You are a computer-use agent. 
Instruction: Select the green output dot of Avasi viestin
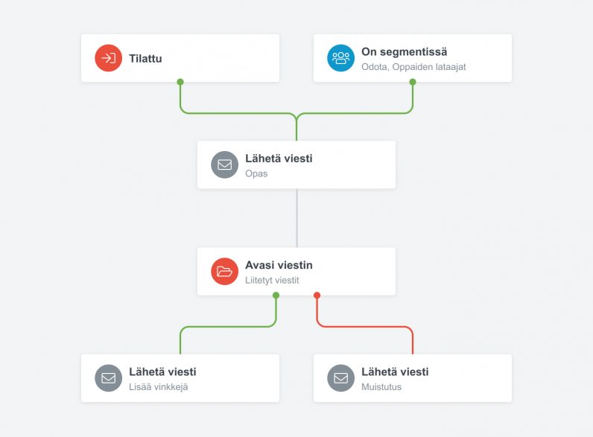click(x=276, y=296)
